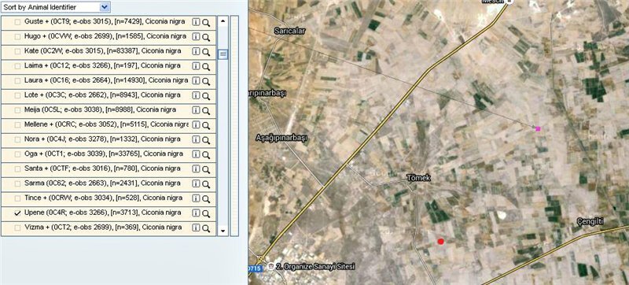Click the red location dot on map
Screen dimensions: 629x285
tap(441, 241)
